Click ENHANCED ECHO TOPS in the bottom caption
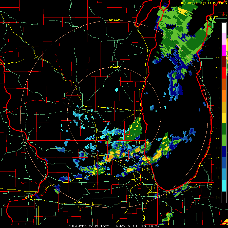The width and height of the screenshot is (228, 228). coord(89,226)
